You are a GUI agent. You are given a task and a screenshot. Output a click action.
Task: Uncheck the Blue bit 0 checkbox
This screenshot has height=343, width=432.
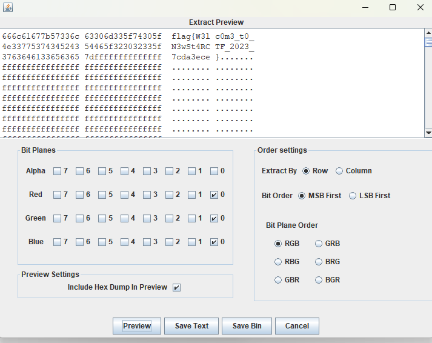click(214, 242)
